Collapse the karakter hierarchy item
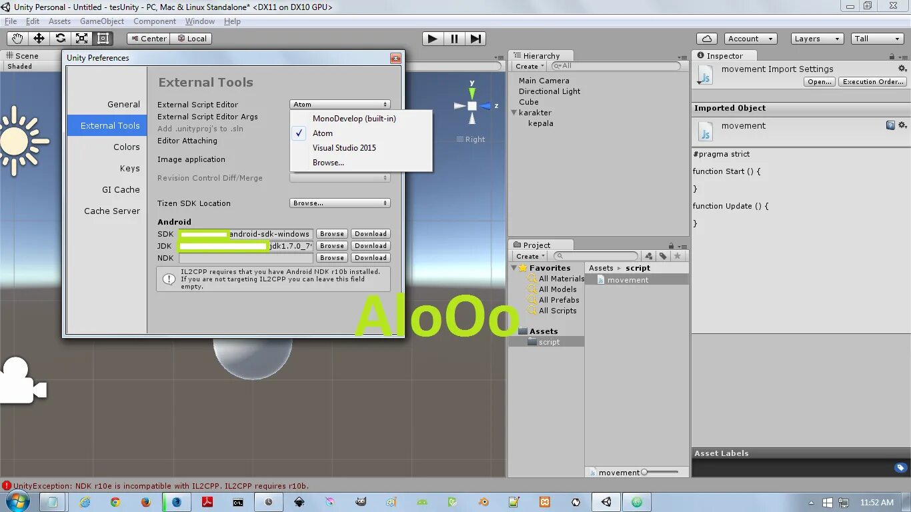This screenshot has width=911, height=512. point(514,113)
